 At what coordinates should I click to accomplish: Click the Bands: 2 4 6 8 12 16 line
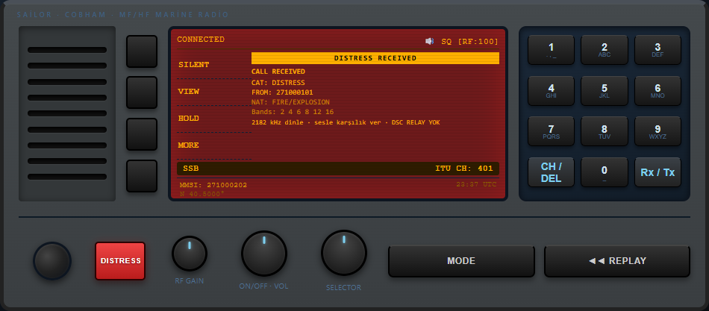293,112
